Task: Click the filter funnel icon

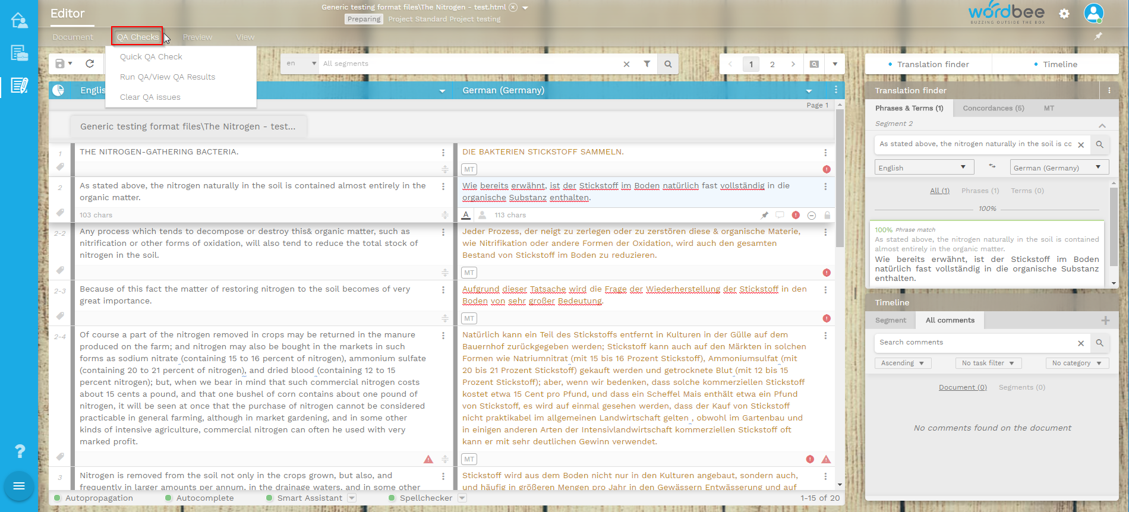Action: coord(647,64)
